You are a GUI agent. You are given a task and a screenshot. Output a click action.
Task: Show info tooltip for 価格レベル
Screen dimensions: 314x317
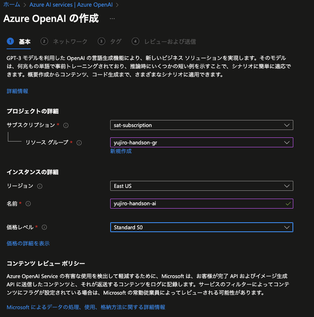44,227
